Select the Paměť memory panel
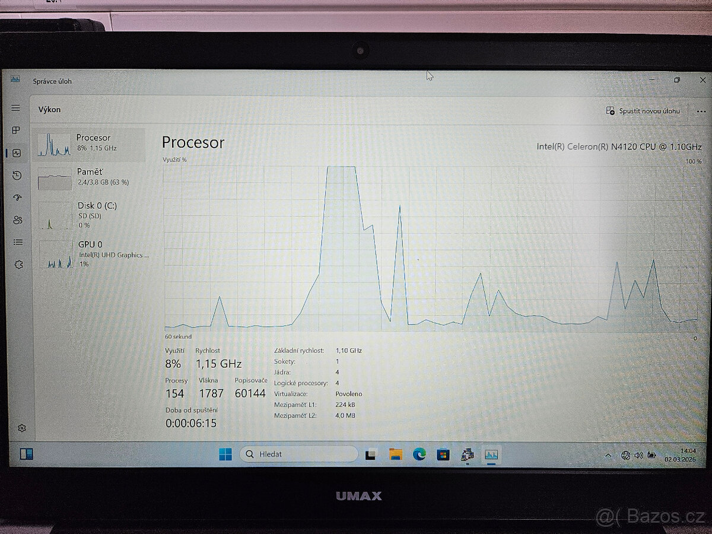 (x=89, y=176)
